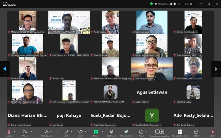Launch the AI Companion

pyautogui.click(x=126, y=132)
